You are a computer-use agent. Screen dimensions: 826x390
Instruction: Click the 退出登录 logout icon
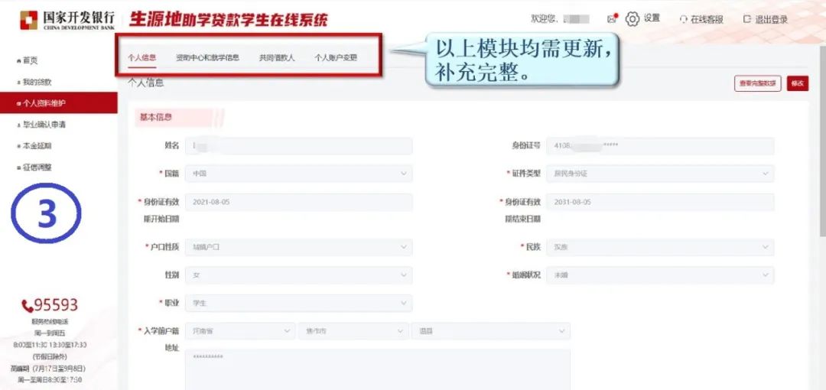[746, 20]
